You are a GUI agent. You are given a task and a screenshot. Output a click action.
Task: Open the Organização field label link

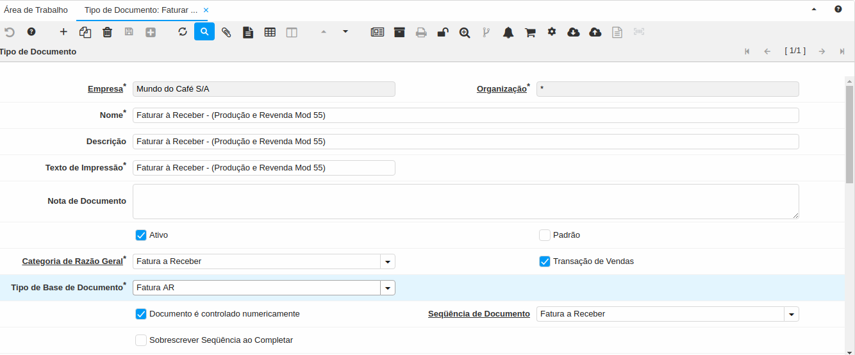(502, 89)
